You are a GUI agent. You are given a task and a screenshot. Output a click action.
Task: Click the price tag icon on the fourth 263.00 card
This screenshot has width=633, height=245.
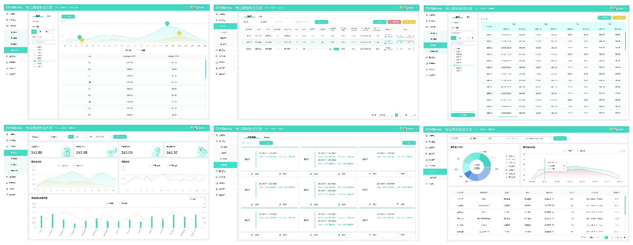click(202, 151)
